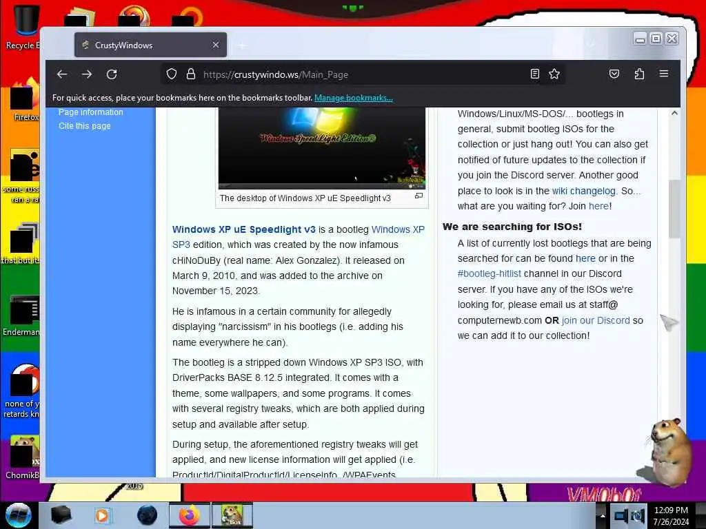The height and width of the screenshot is (529, 706).
Task: Open the dark globe taskbar icon
Action: tap(148, 515)
